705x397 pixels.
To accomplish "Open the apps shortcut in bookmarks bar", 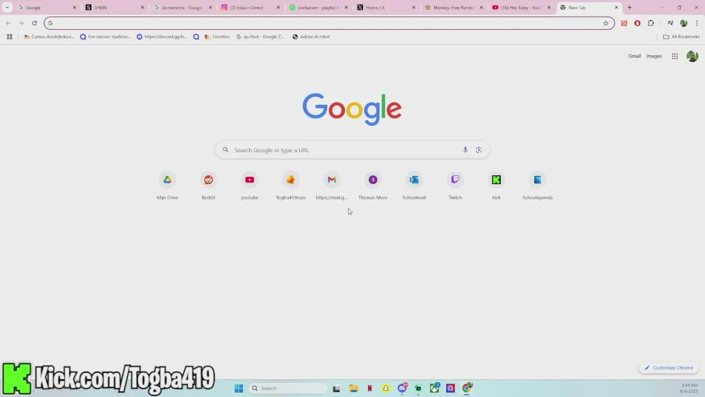I will pyautogui.click(x=9, y=37).
